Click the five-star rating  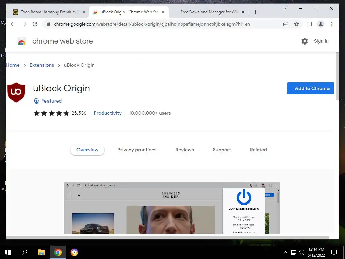click(x=51, y=113)
